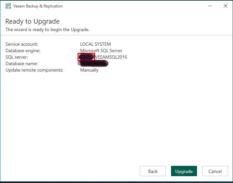Select the 'Microsoft SQL Server' engine value
Screen dimensions: 233x183
101,51
